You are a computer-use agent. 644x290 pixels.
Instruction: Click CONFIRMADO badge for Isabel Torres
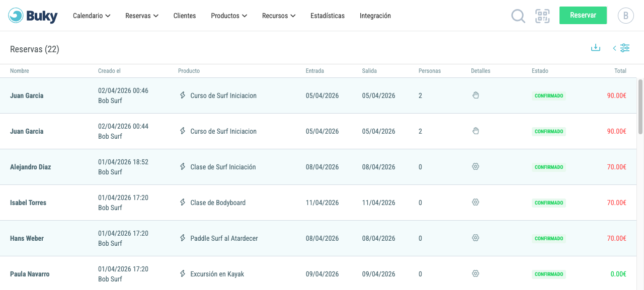[549, 203]
